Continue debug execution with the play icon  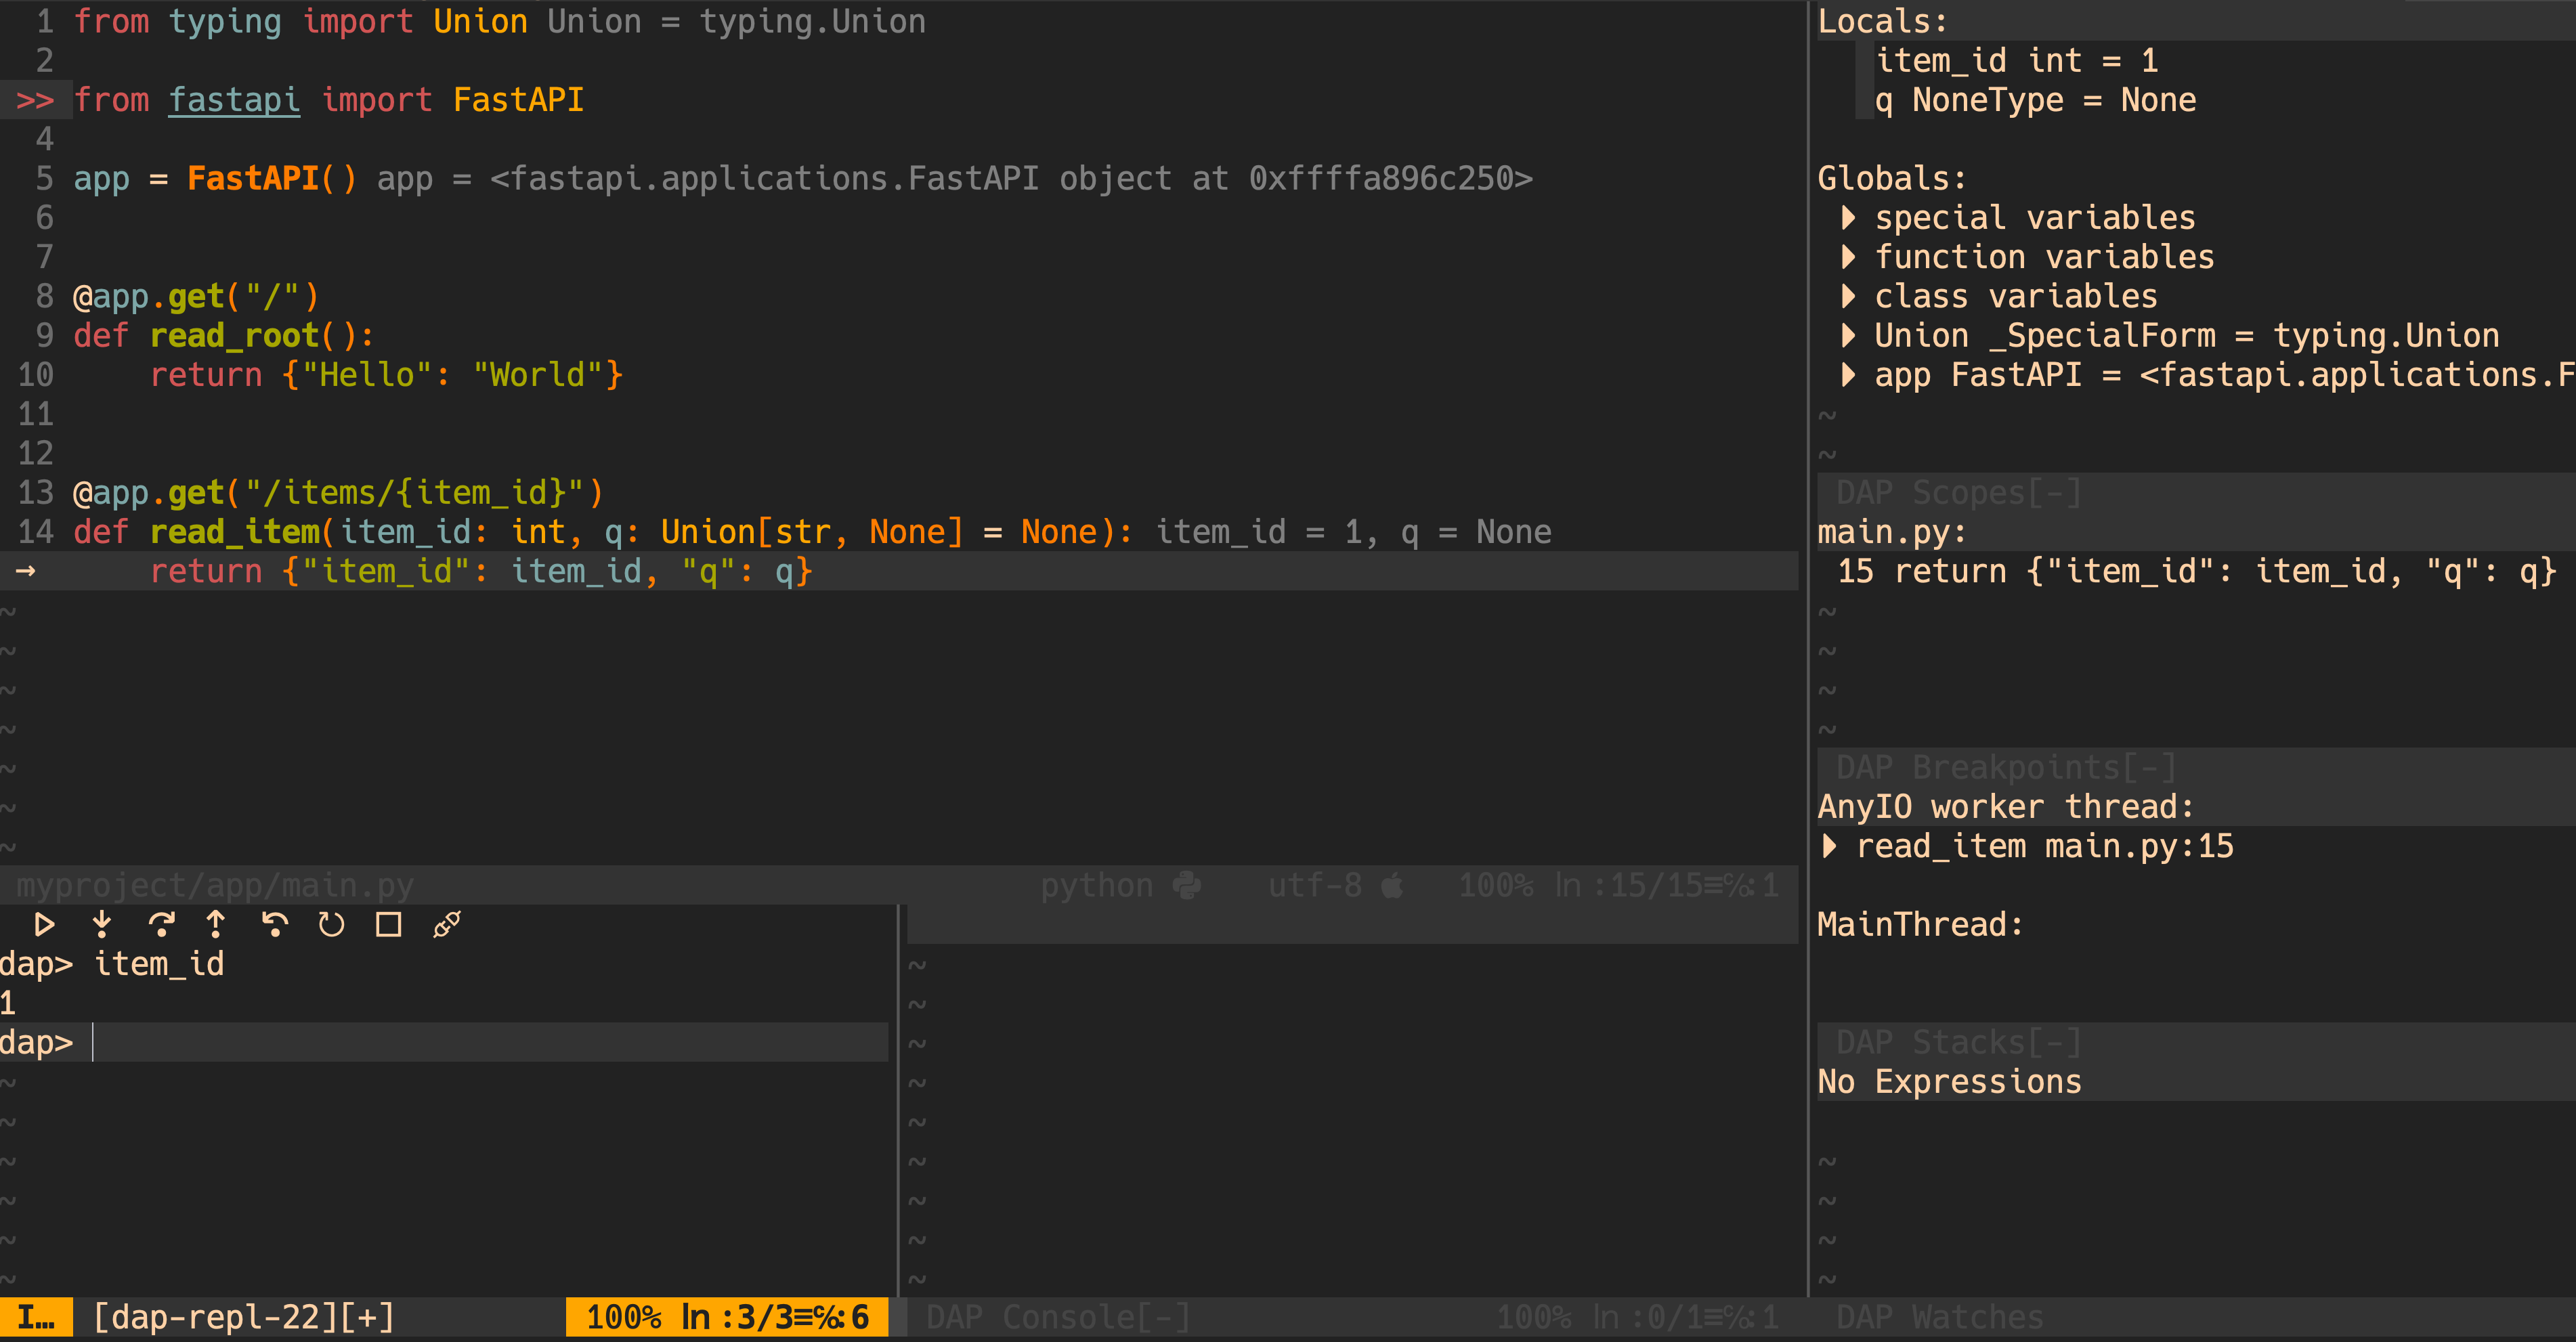coord(44,925)
